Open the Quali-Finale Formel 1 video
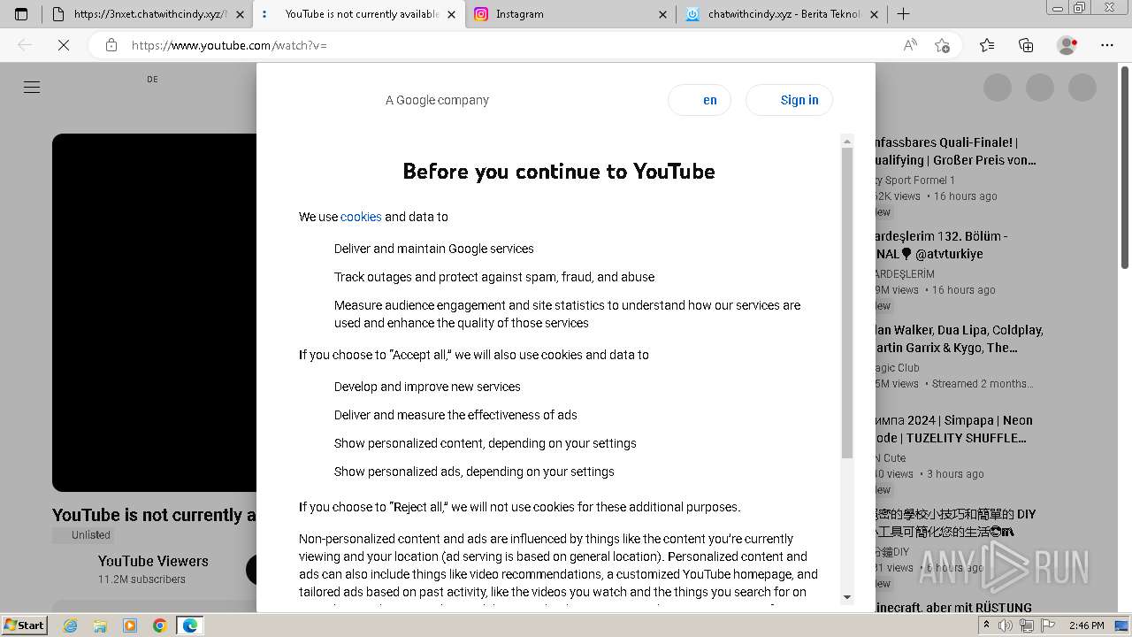Screen dimensions: 1132x637 955,151
